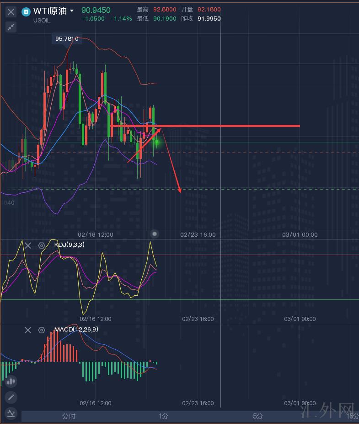Click the collapse/shrink chart icon

coord(11,27)
